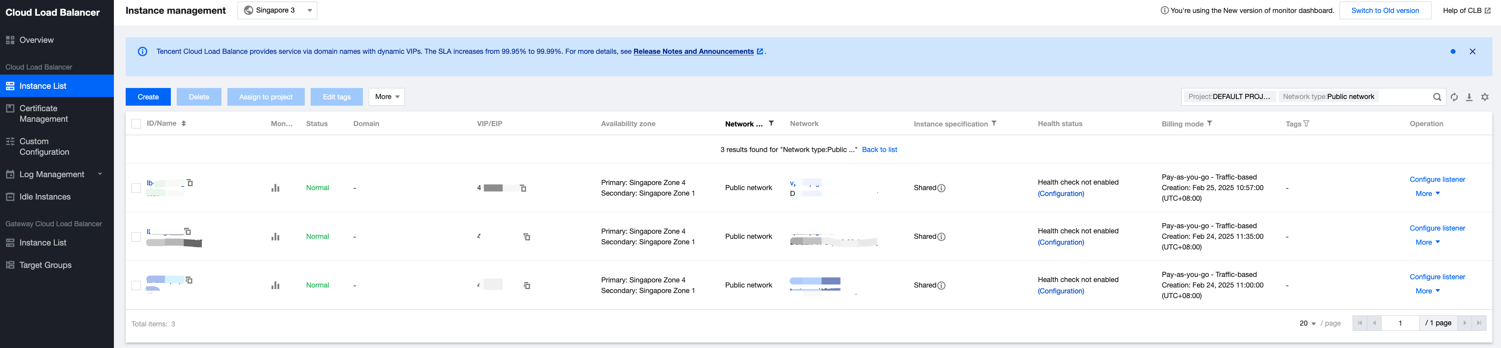Click the download list icon

[1469, 97]
